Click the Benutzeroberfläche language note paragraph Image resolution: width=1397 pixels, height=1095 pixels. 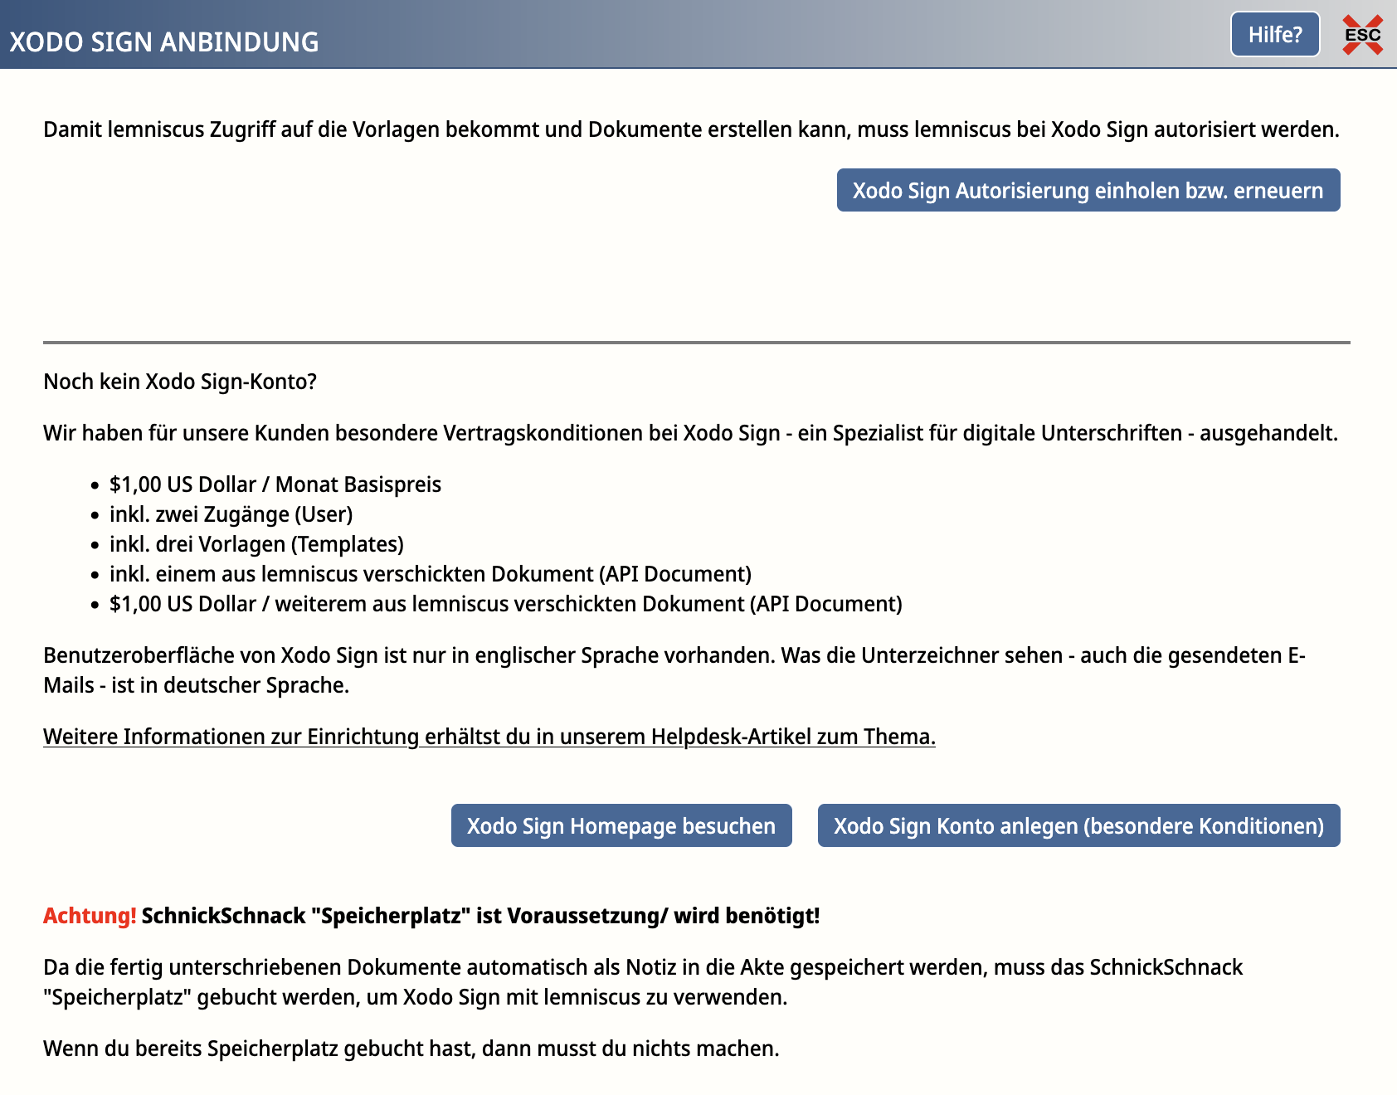[x=674, y=670]
